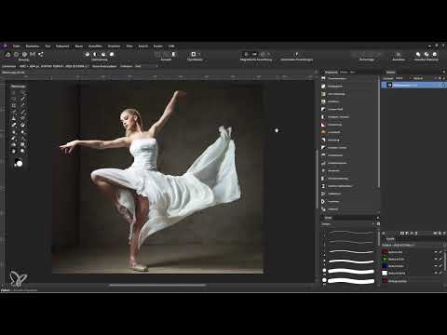This screenshot has height=335, width=447.
Task: Toggle eye icon for green channel row
Action: 436,259
